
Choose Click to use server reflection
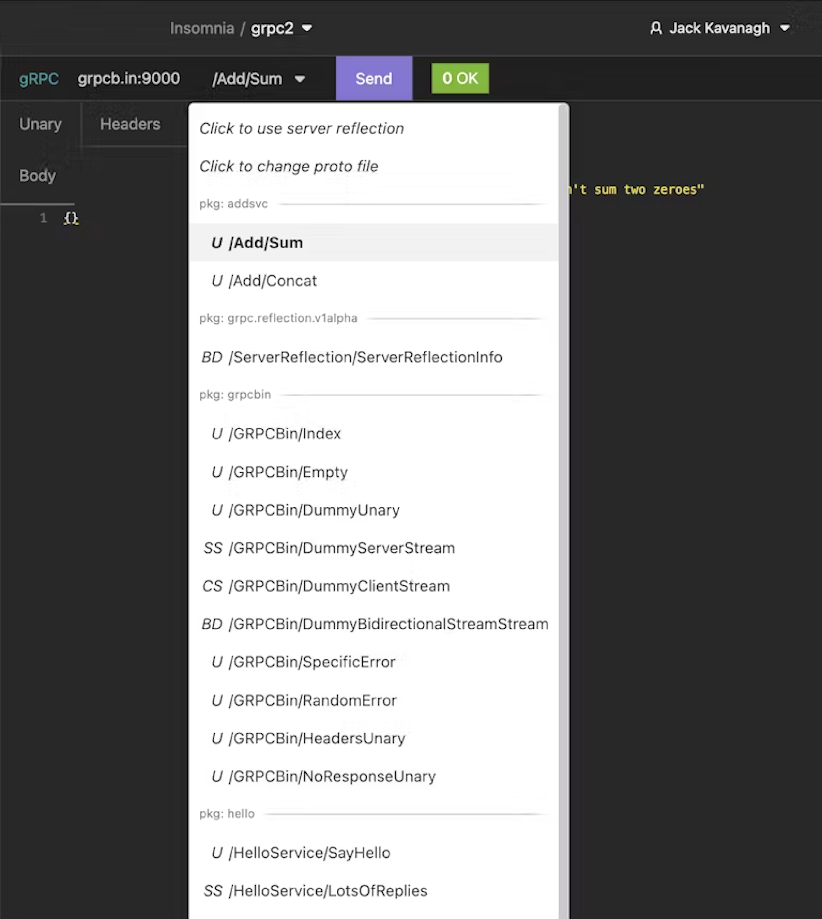pos(302,128)
